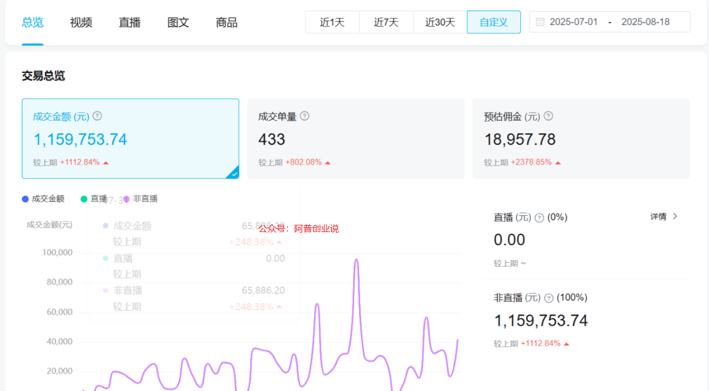The height and width of the screenshot is (391, 709).
Task: Click the purple 非直播 legend color dot
Action: [x=127, y=199]
